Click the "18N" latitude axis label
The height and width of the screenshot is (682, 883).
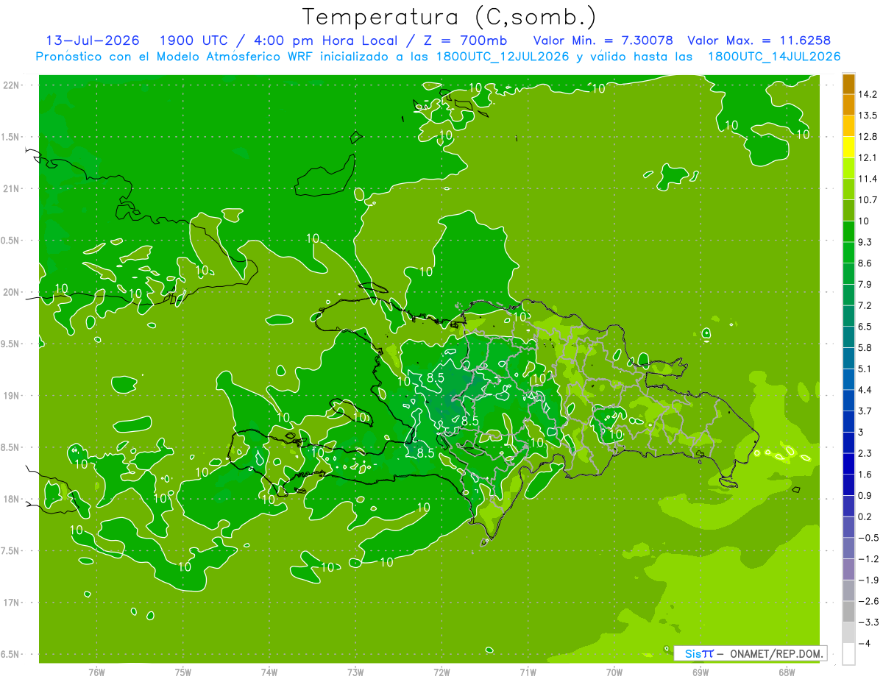point(13,499)
